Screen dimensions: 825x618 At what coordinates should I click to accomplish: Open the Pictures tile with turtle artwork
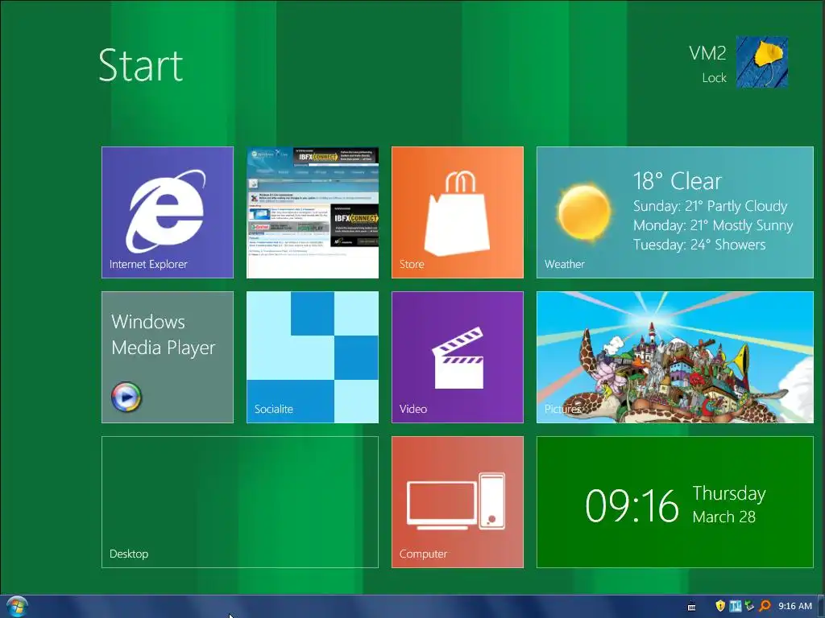tap(674, 357)
